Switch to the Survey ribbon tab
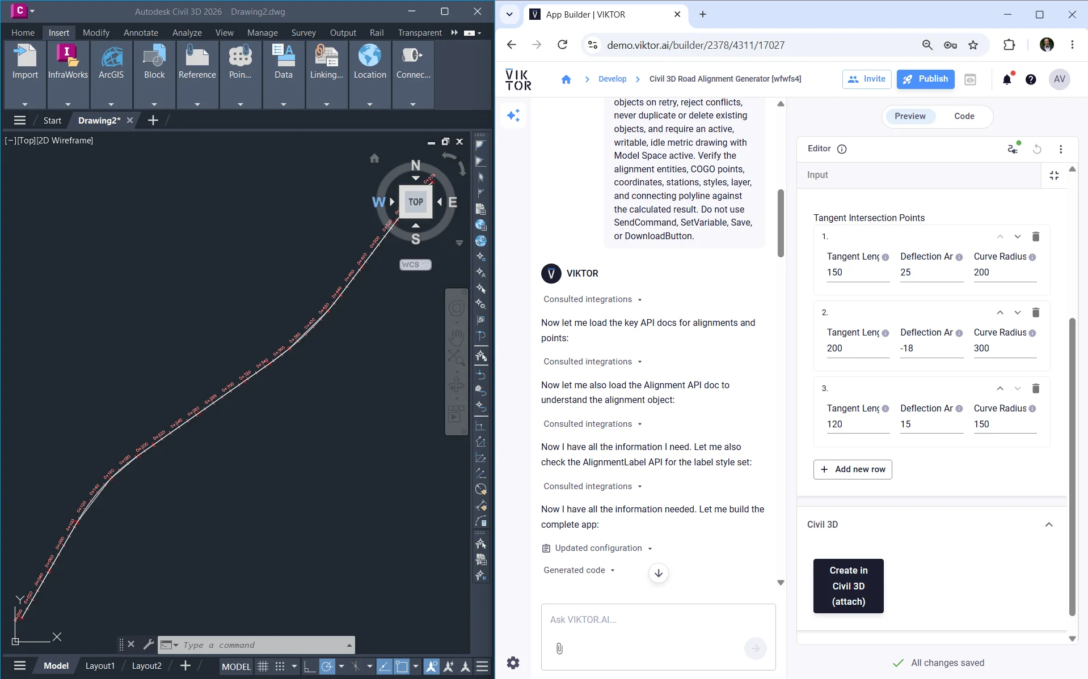This screenshot has height=679, width=1088. [303, 32]
